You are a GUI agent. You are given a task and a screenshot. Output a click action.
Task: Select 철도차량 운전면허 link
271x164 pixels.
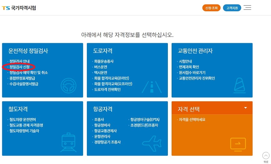pyautogui.click(x=23, y=120)
